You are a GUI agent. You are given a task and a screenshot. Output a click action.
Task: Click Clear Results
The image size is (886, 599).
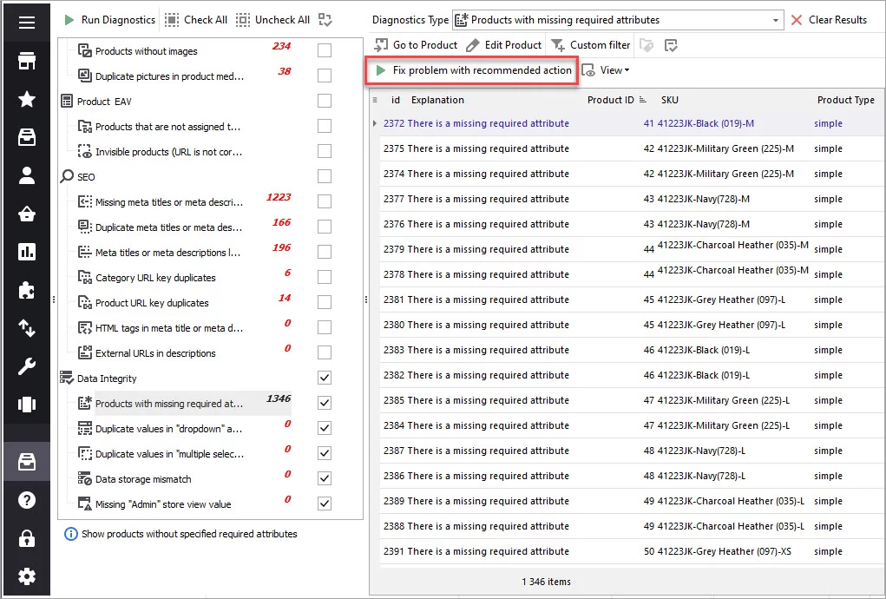point(829,20)
